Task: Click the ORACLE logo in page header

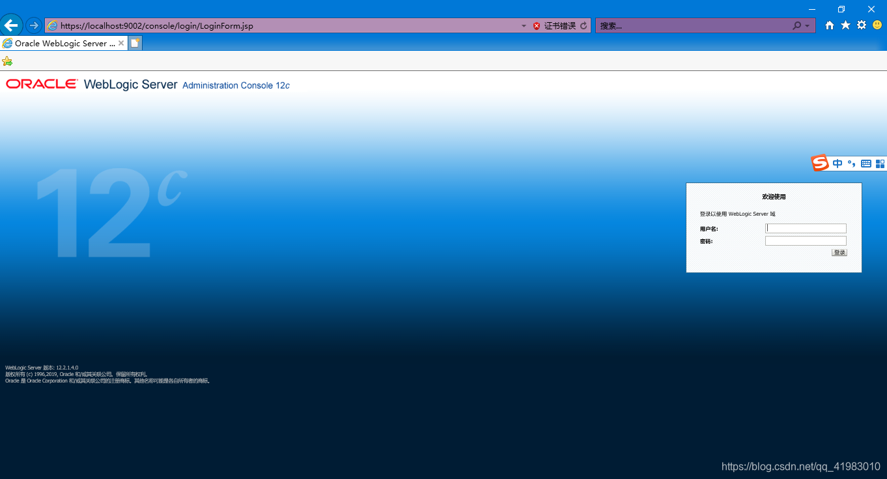Action: click(x=42, y=84)
